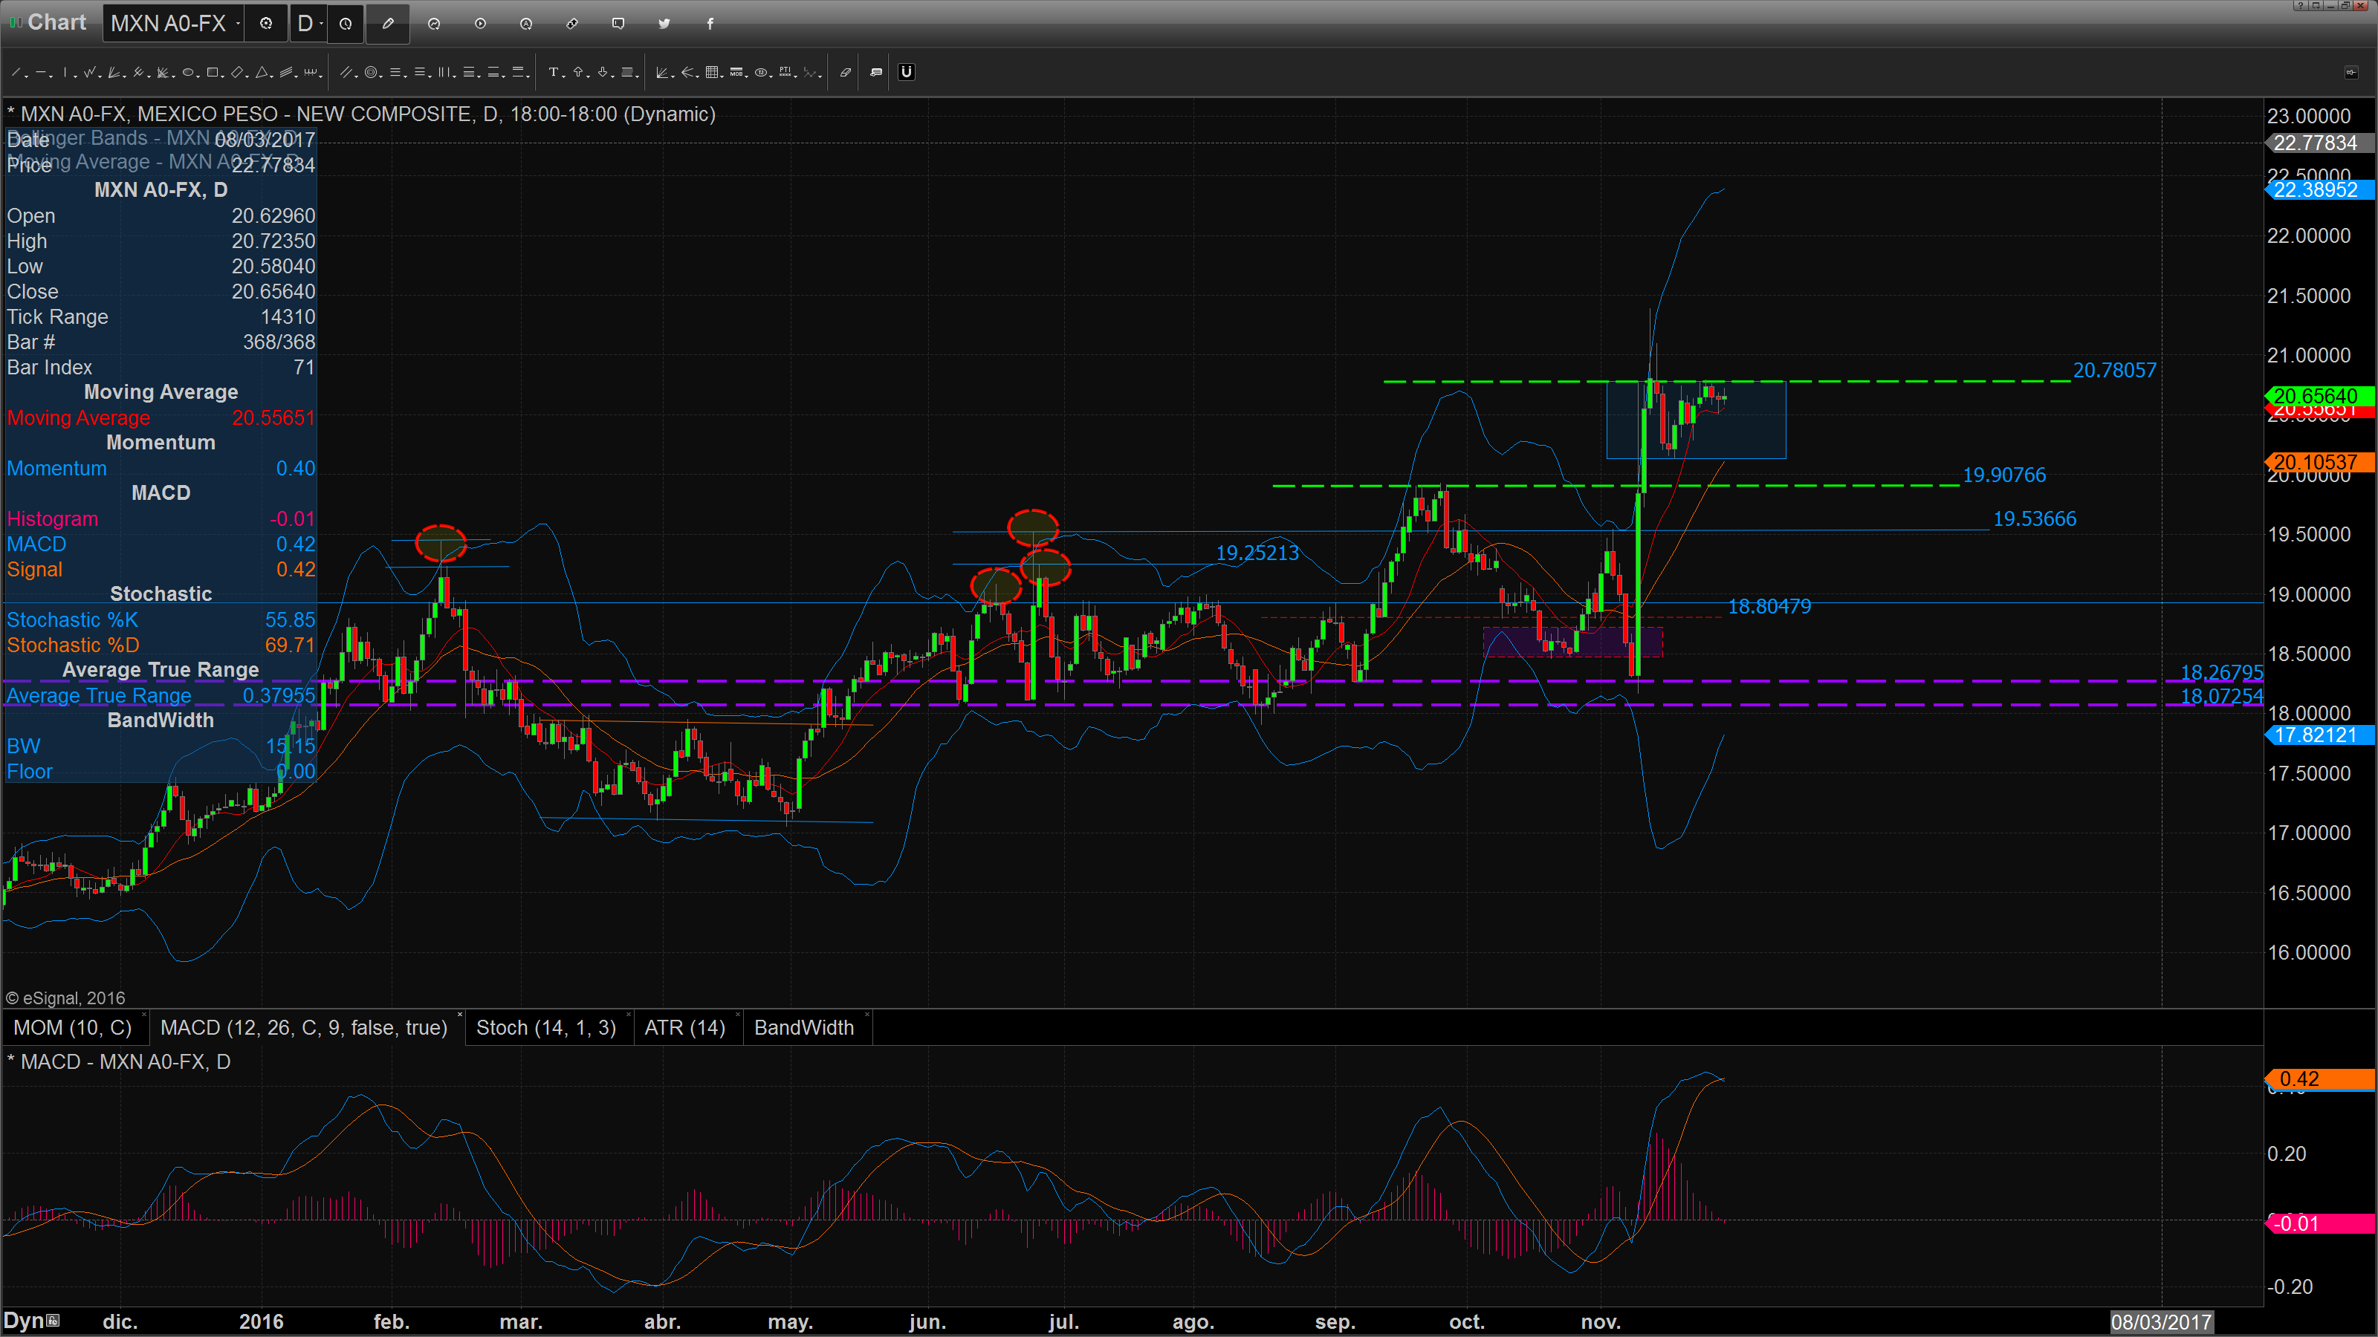Select the grid box tool

click(x=712, y=72)
